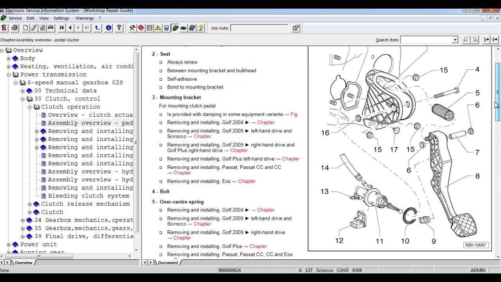
Task: Collapse the Clutch operation tree node
Action: (x=30, y=107)
